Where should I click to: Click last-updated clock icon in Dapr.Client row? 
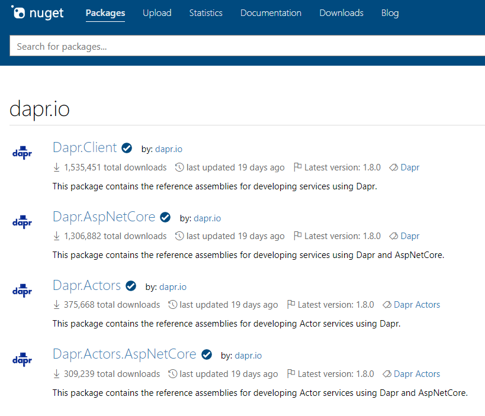179,167
